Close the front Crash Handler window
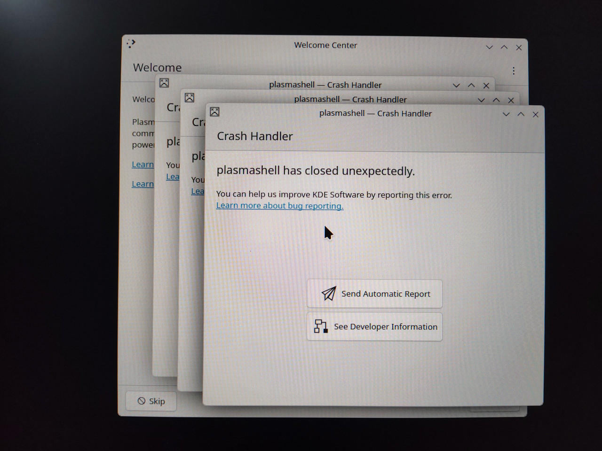 [x=535, y=114]
